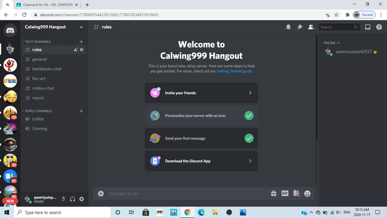Open the emoji picker
This screenshot has height=218, width=387.
coord(307,193)
